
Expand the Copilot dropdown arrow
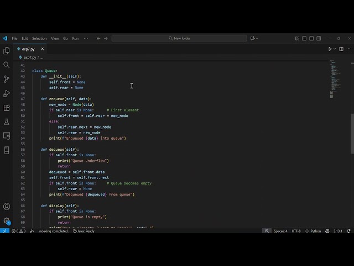(257, 38)
